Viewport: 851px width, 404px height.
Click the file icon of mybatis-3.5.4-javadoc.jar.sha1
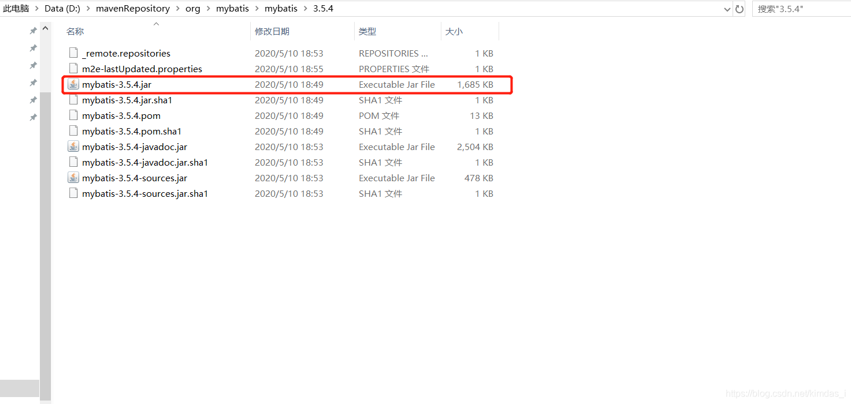click(73, 162)
